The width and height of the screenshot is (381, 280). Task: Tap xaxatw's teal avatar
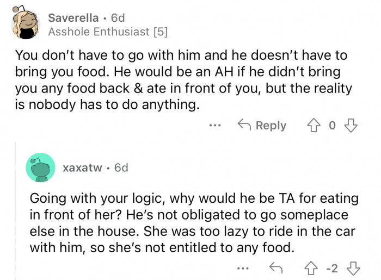[40, 167]
